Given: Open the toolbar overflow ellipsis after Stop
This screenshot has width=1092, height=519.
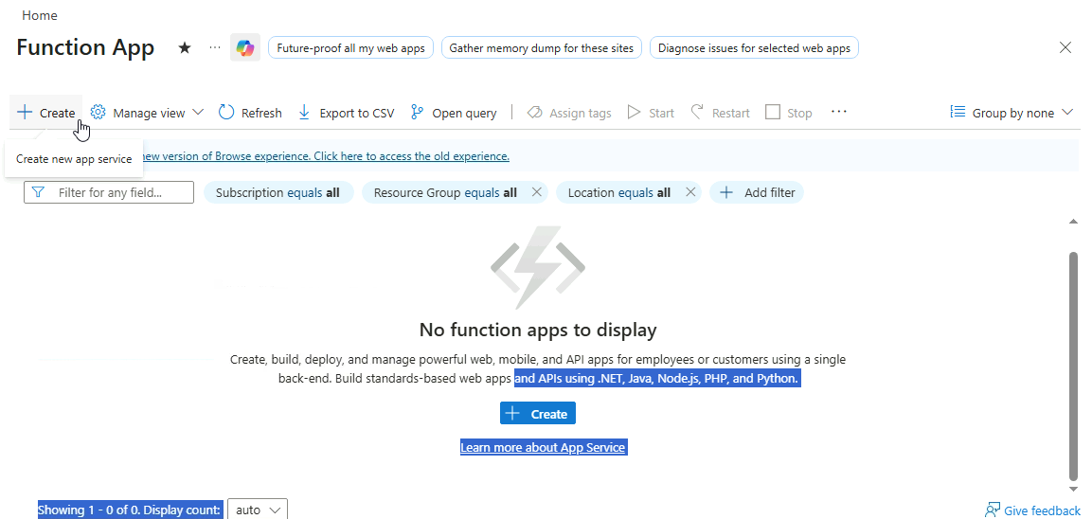Looking at the screenshot, I should pos(838,112).
